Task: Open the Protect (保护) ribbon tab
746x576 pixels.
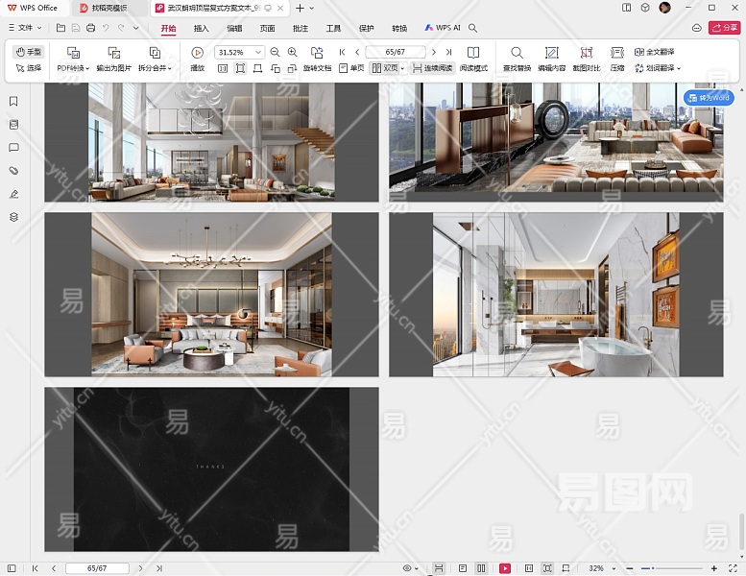Action: pyautogui.click(x=367, y=29)
